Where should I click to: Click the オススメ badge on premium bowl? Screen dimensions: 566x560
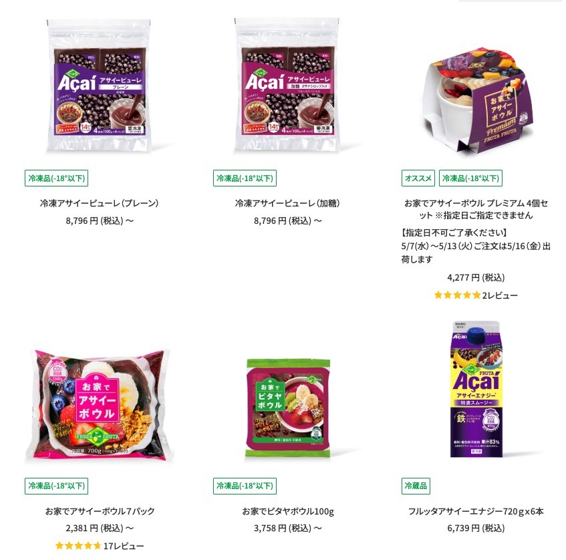pos(418,178)
